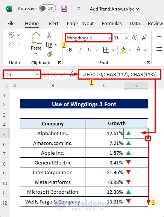Toggle the AutoSave switch
Viewport: 164px width, 217px height.
coord(47,8)
